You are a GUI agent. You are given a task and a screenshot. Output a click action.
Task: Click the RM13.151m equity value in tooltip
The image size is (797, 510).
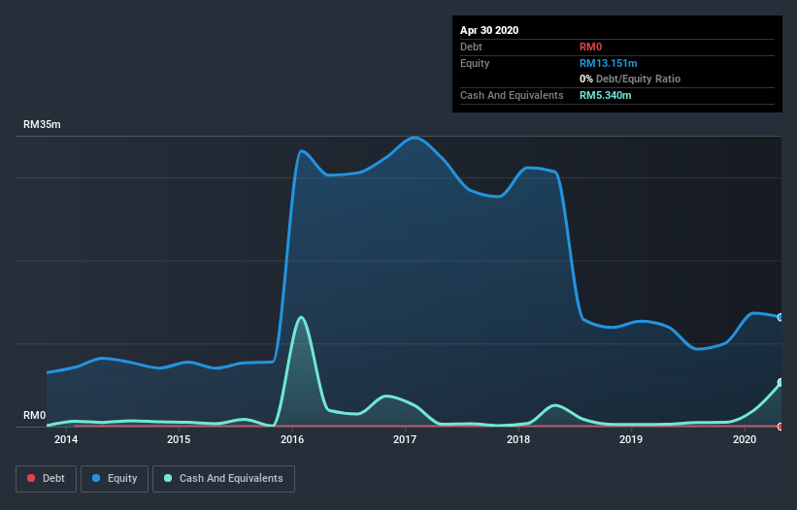609,63
